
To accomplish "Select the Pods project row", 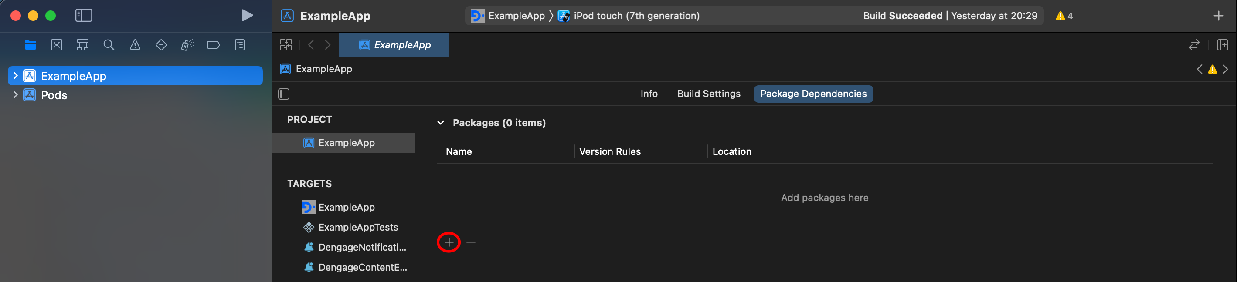I will pos(136,95).
